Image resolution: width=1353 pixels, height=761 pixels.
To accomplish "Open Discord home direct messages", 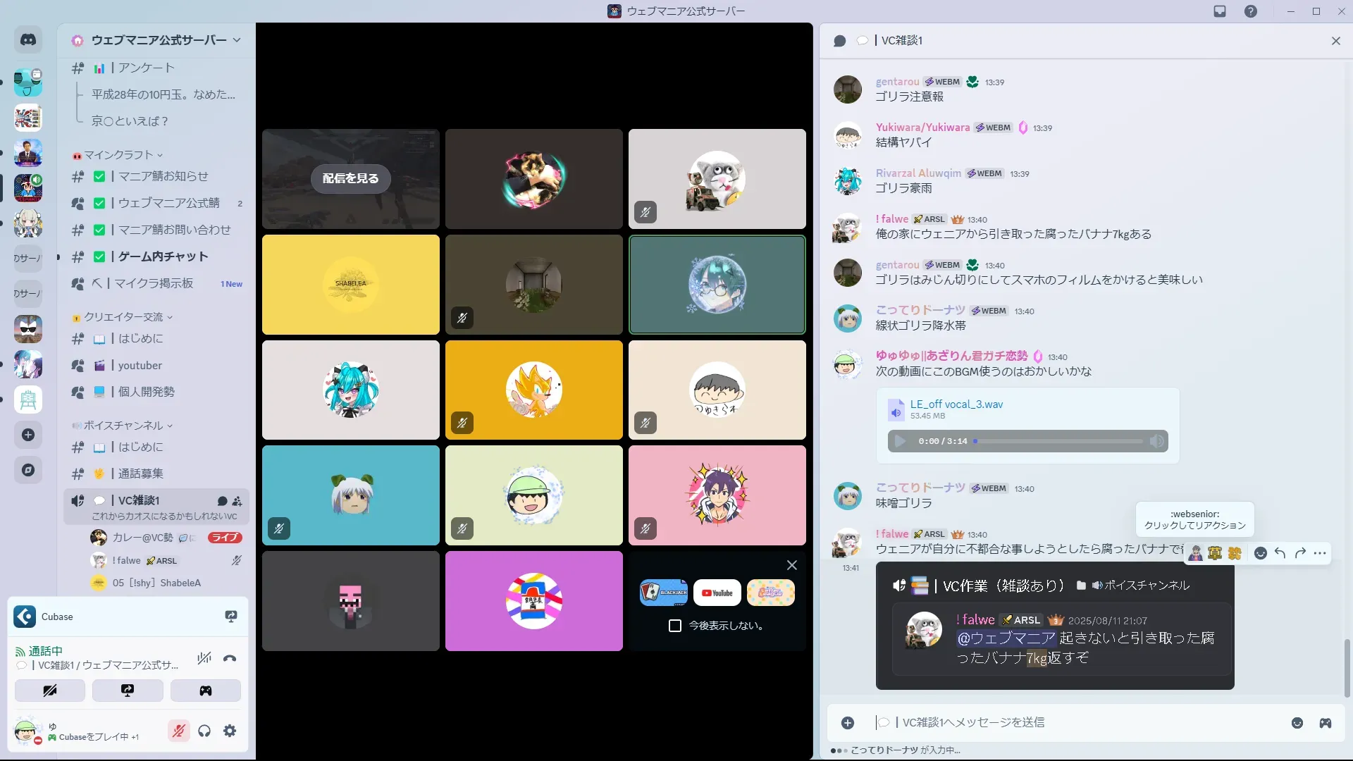I will [x=28, y=40].
